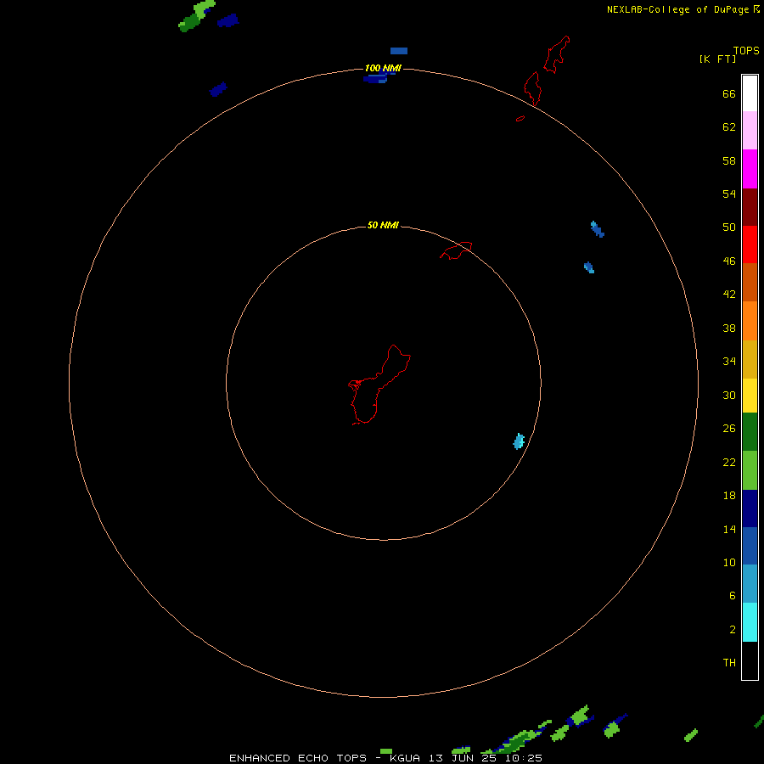
Task: Pick the bright red legend swatch
Action: pos(750,244)
